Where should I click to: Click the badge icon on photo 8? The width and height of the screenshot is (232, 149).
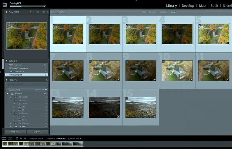(118, 80)
